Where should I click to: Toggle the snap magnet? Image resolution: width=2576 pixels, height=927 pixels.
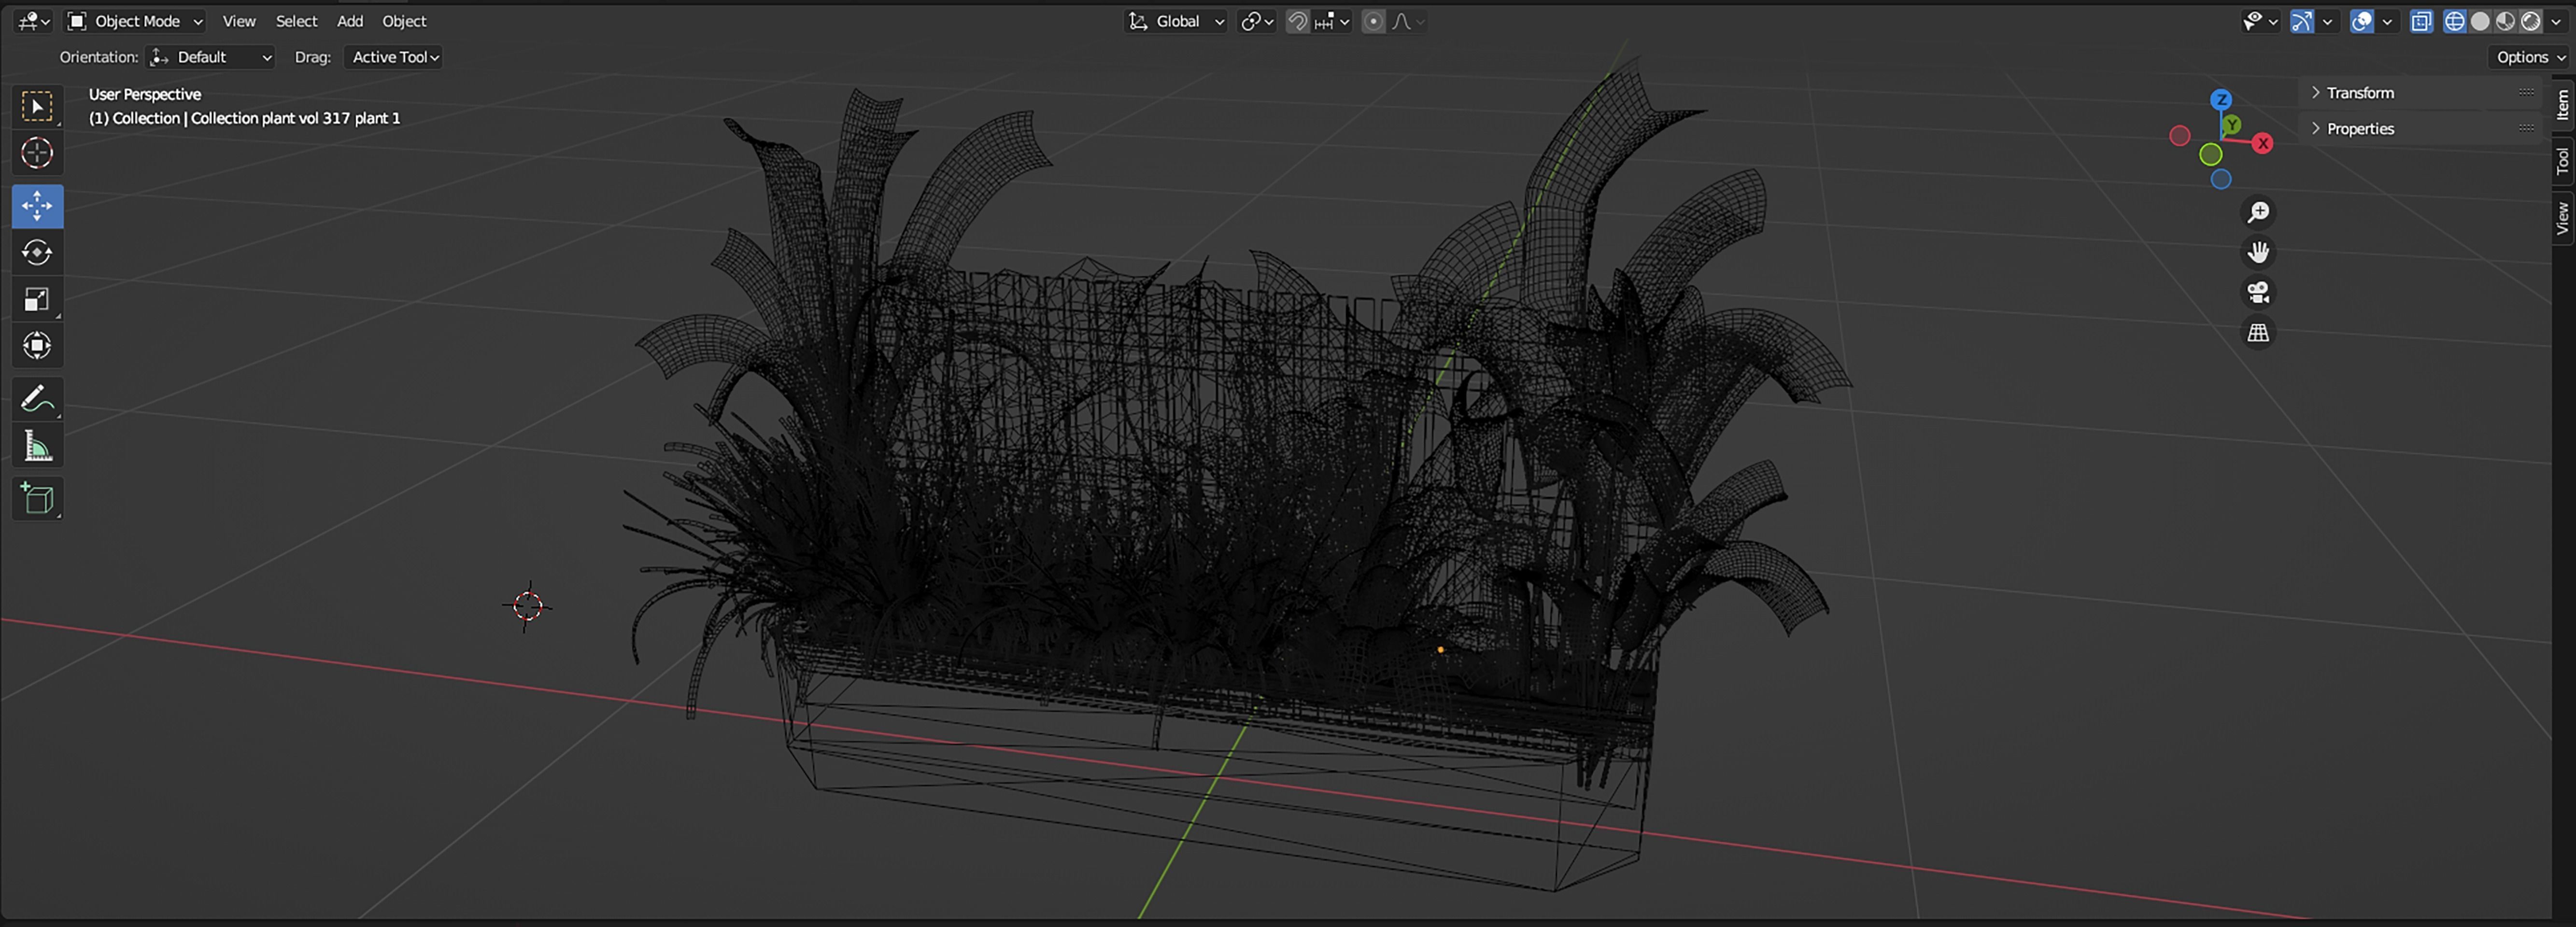click(x=1297, y=21)
